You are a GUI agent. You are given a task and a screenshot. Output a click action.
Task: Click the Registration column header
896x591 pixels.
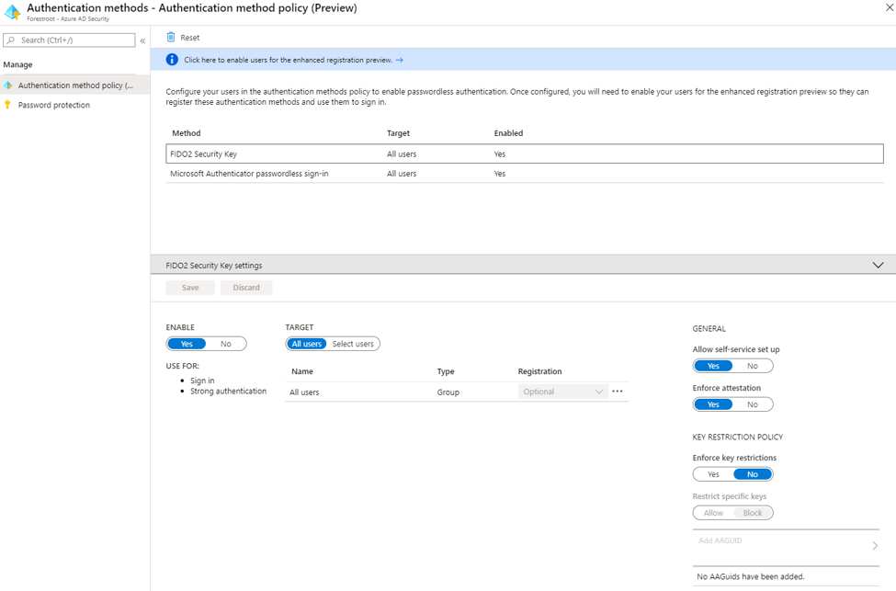[x=540, y=371]
